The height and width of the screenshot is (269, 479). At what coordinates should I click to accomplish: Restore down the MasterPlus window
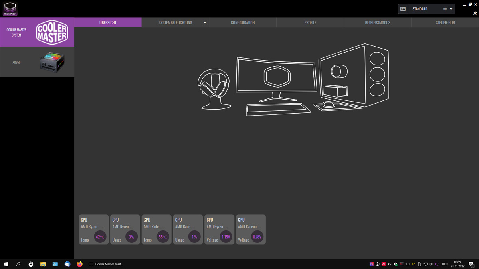pyautogui.click(x=470, y=5)
